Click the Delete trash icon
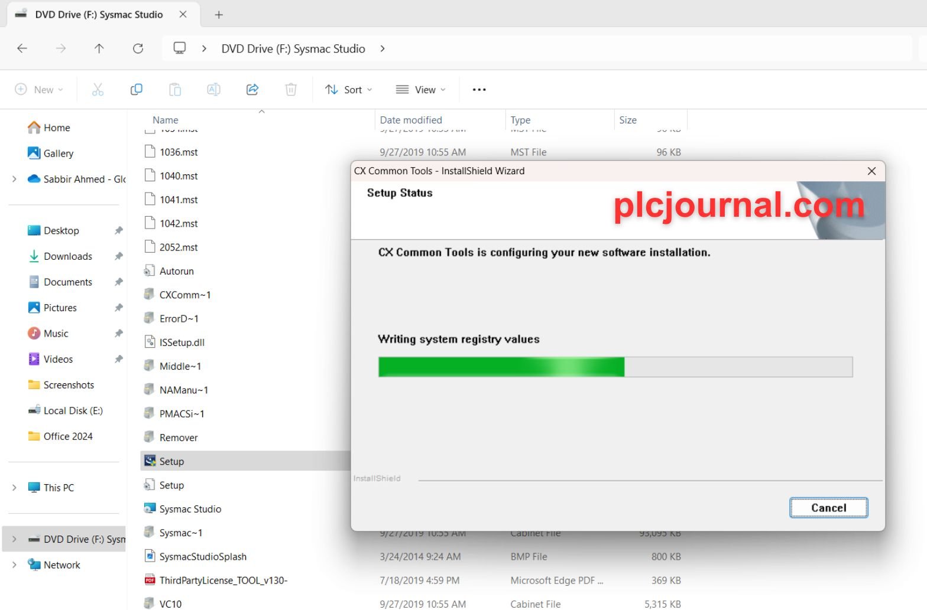Screen dimensions: 927x610 click(291, 90)
